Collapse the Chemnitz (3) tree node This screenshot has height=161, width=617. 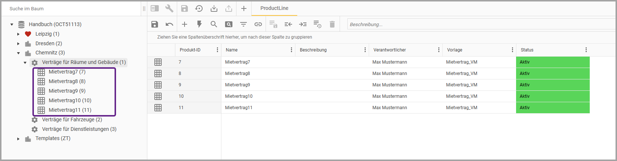18,53
